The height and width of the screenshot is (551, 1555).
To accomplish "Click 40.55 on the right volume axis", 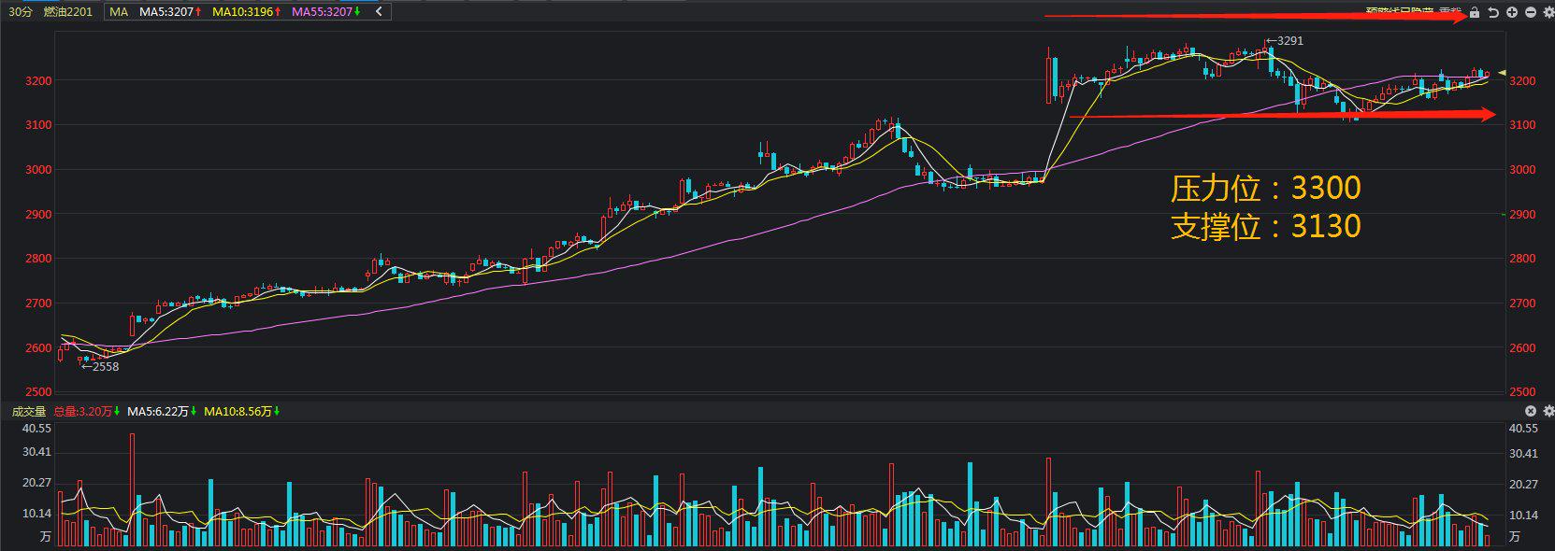I will [x=1523, y=428].
